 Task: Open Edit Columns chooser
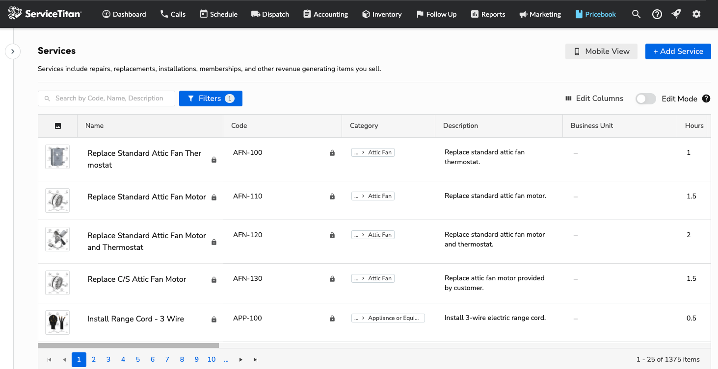pos(594,98)
